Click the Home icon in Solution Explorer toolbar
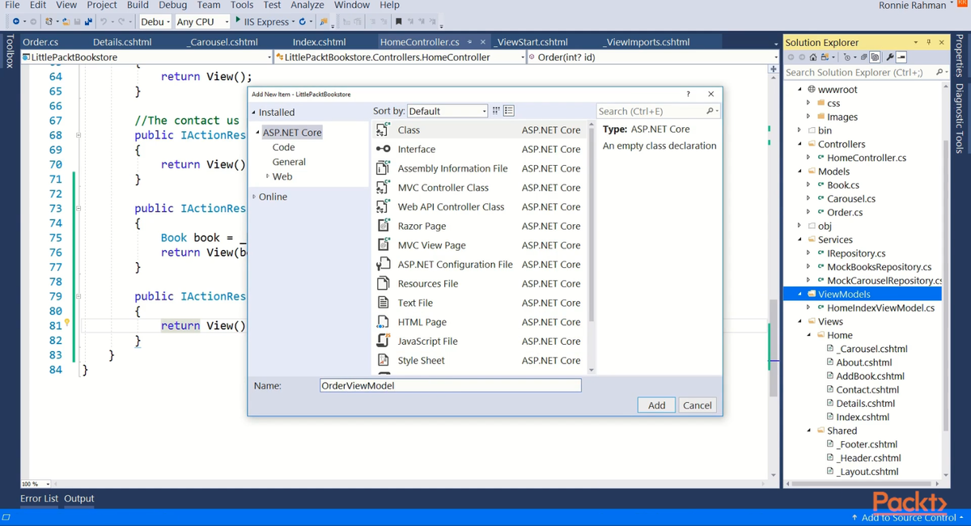Screen dimensions: 971x526 813,57
